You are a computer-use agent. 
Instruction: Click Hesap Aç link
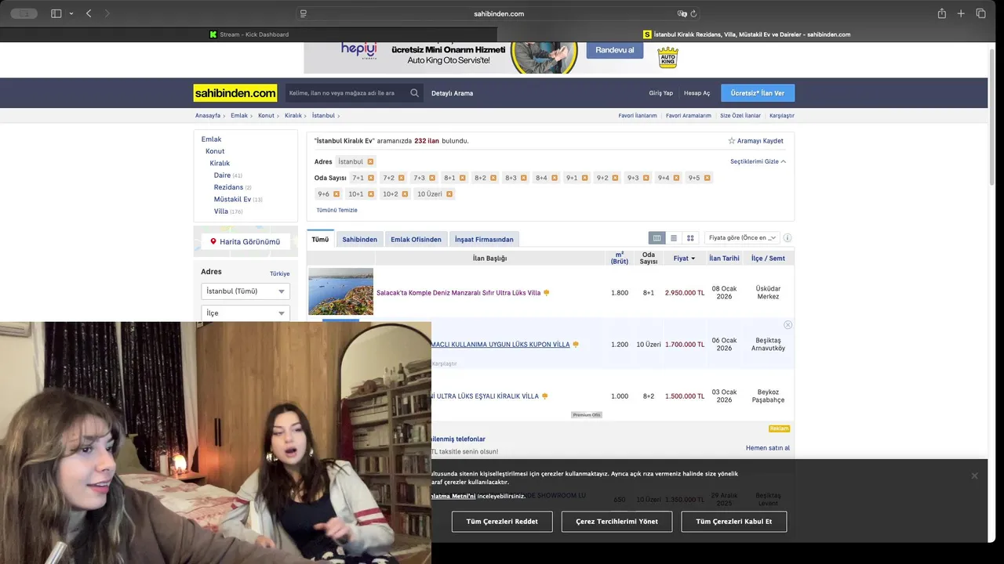coord(697,93)
